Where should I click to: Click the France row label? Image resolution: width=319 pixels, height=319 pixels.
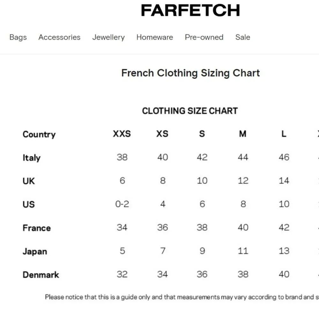coord(37,228)
